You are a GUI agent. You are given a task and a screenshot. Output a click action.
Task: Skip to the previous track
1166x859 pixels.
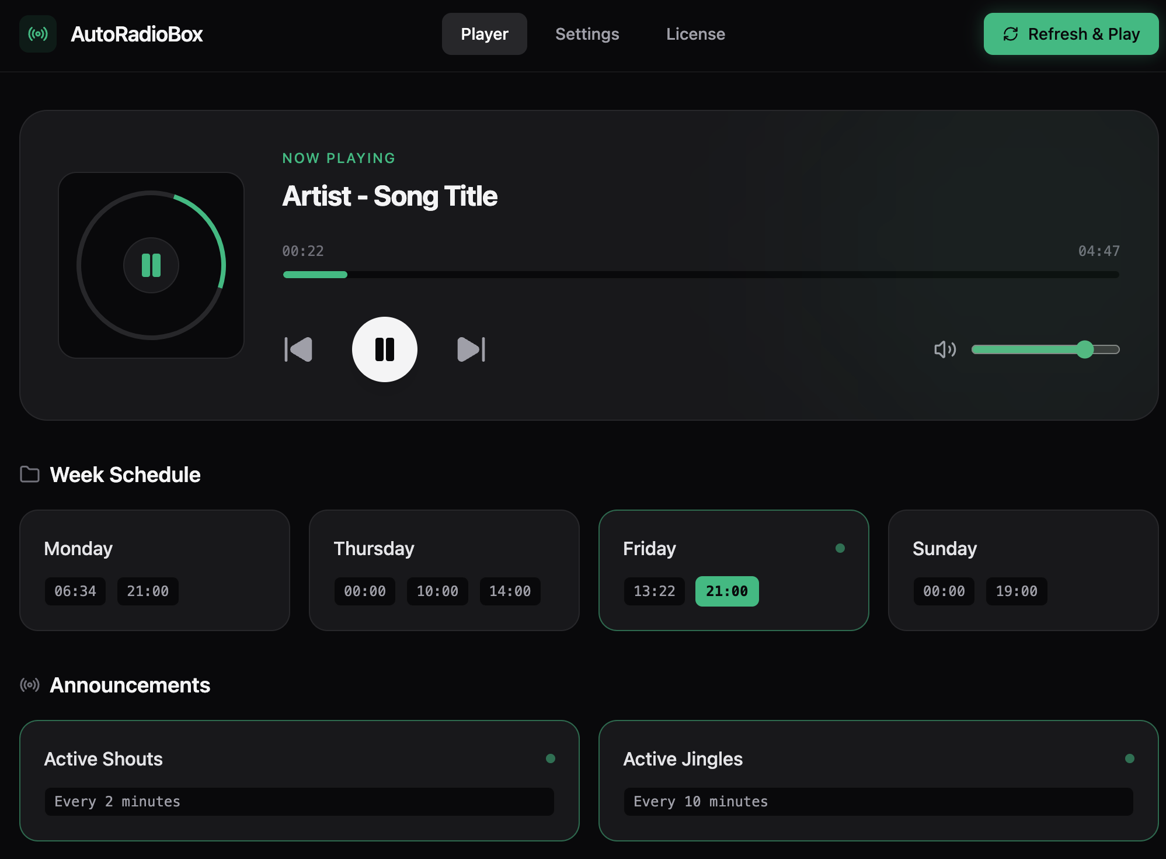click(x=298, y=349)
